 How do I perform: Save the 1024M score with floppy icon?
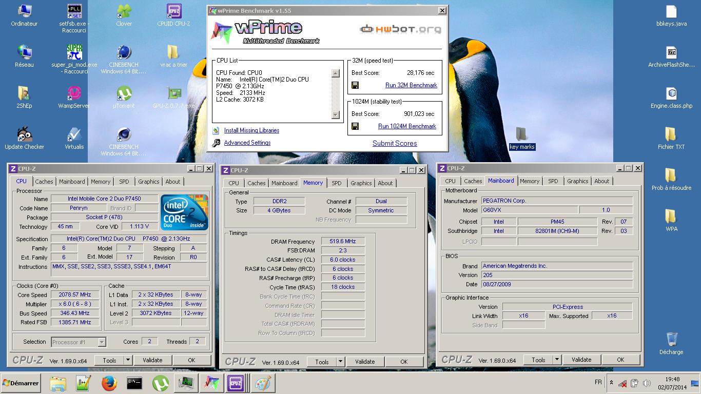coord(355,126)
